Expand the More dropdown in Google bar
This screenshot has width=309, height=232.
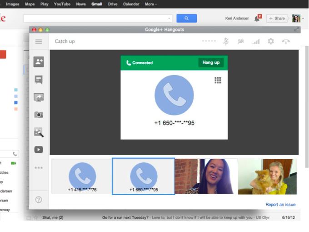click(151, 4)
